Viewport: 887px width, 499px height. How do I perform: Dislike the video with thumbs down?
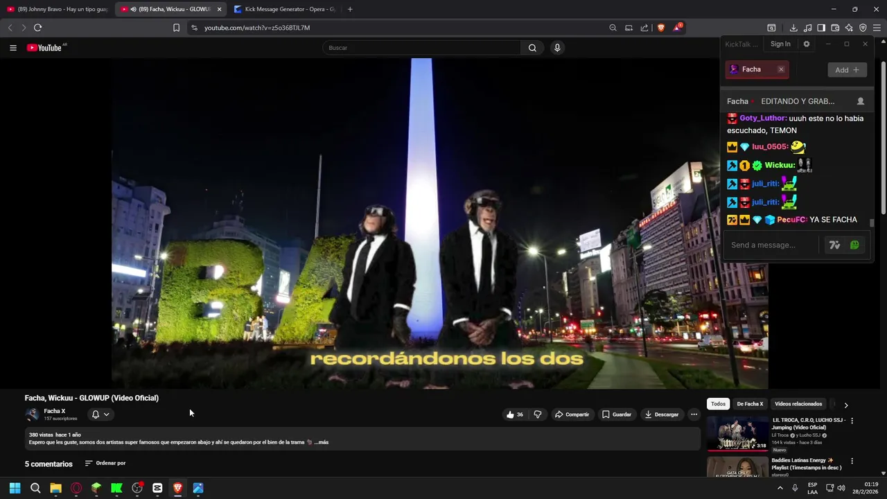point(538,414)
